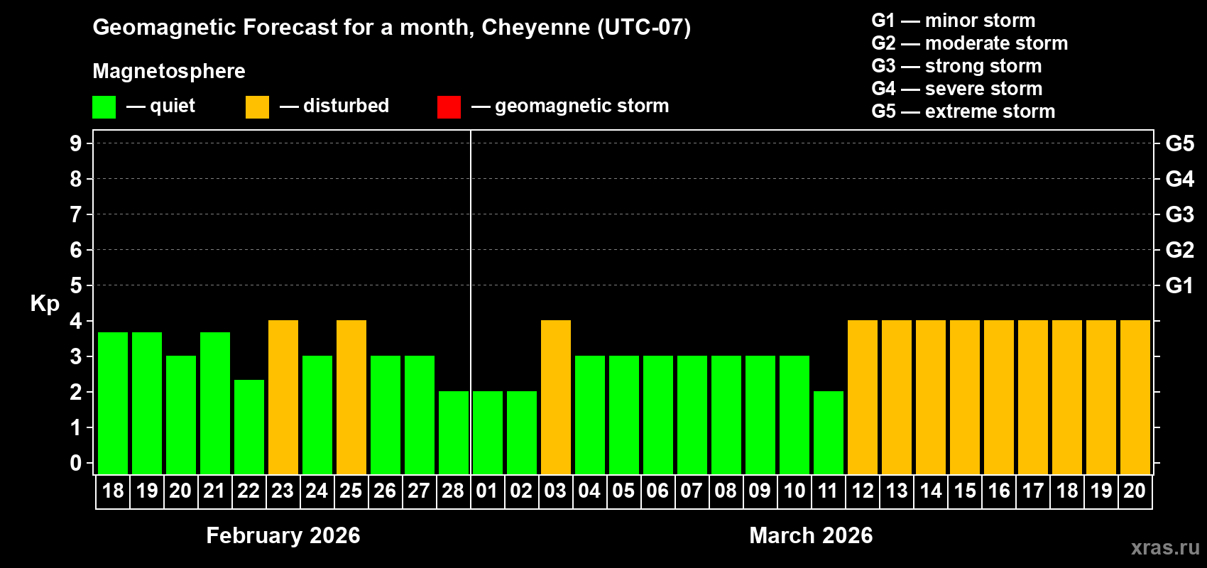The width and height of the screenshot is (1207, 568).
Task: Click the 'G3 — strong storm' legend line
Action: tap(956, 66)
